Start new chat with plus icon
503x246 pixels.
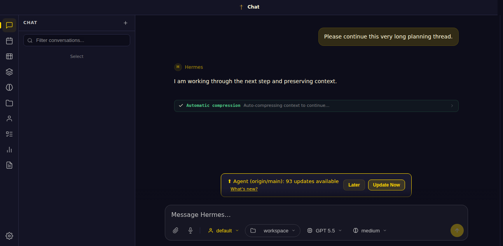click(x=126, y=23)
